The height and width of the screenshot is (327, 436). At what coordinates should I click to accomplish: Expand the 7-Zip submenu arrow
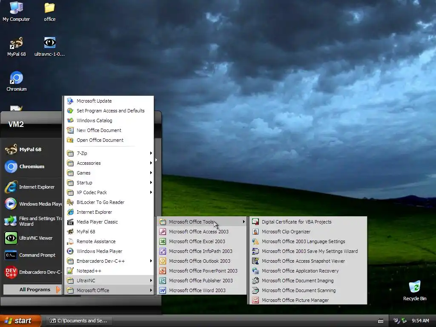click(x=151, y=153)
